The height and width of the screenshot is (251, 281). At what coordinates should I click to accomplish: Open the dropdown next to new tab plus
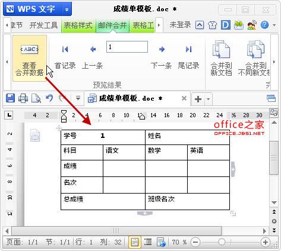[208, 99]
